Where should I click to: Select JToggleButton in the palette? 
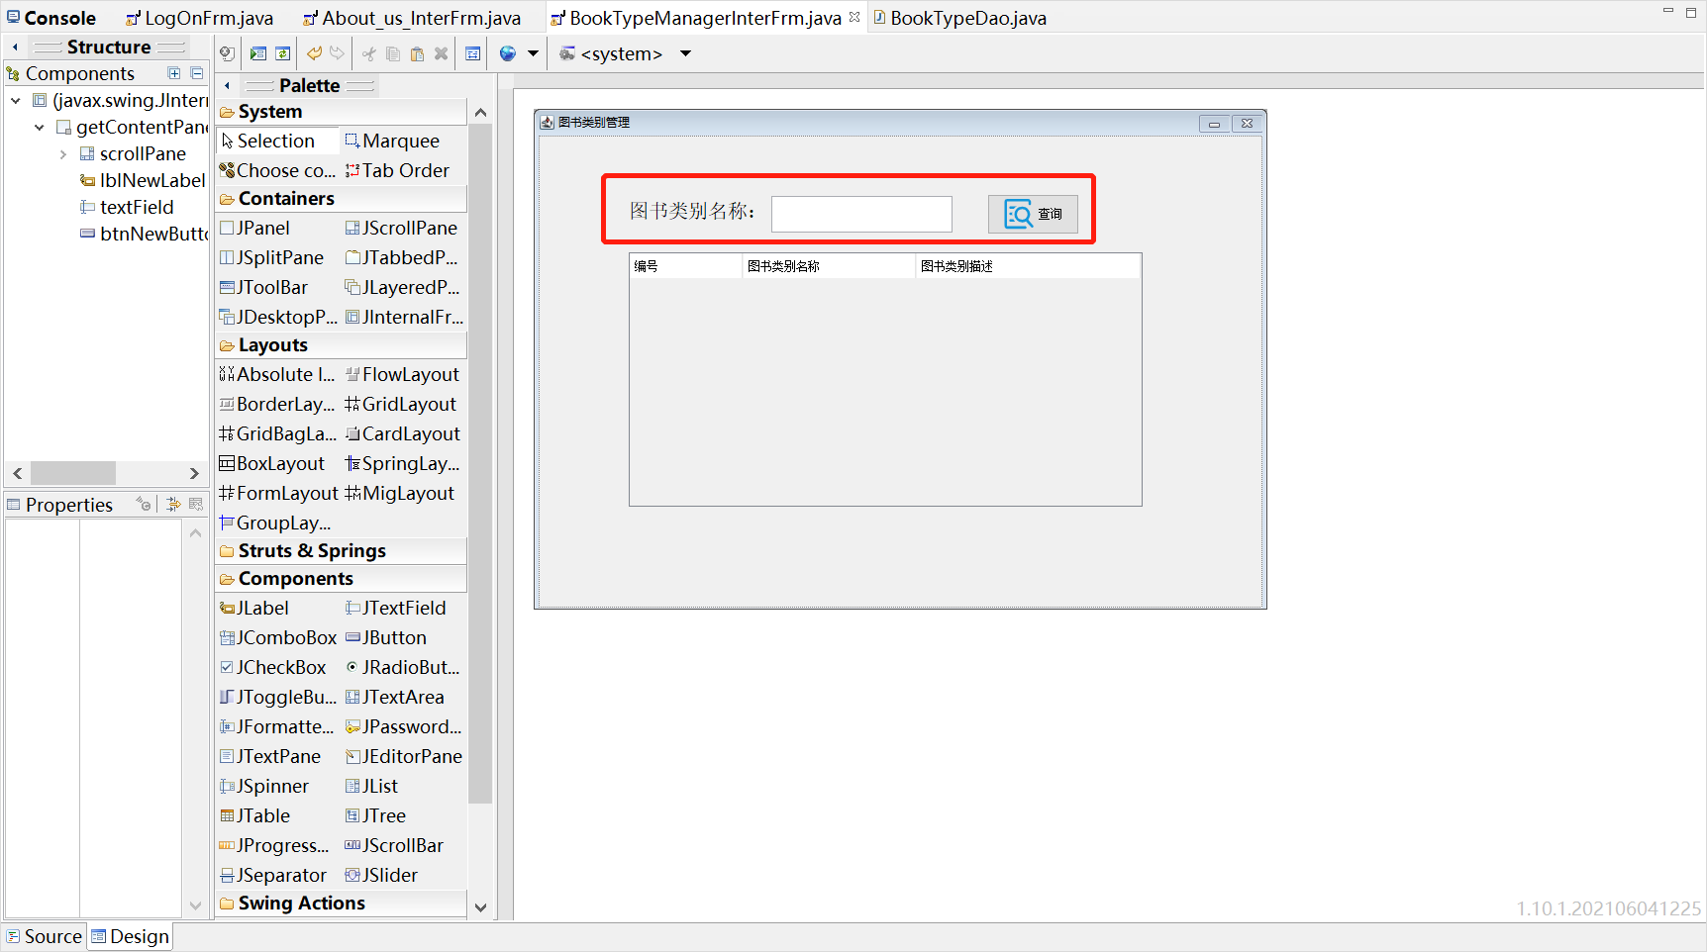click(278, 697)
